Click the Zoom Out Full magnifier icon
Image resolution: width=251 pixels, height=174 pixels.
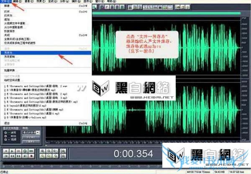point(55,151)
